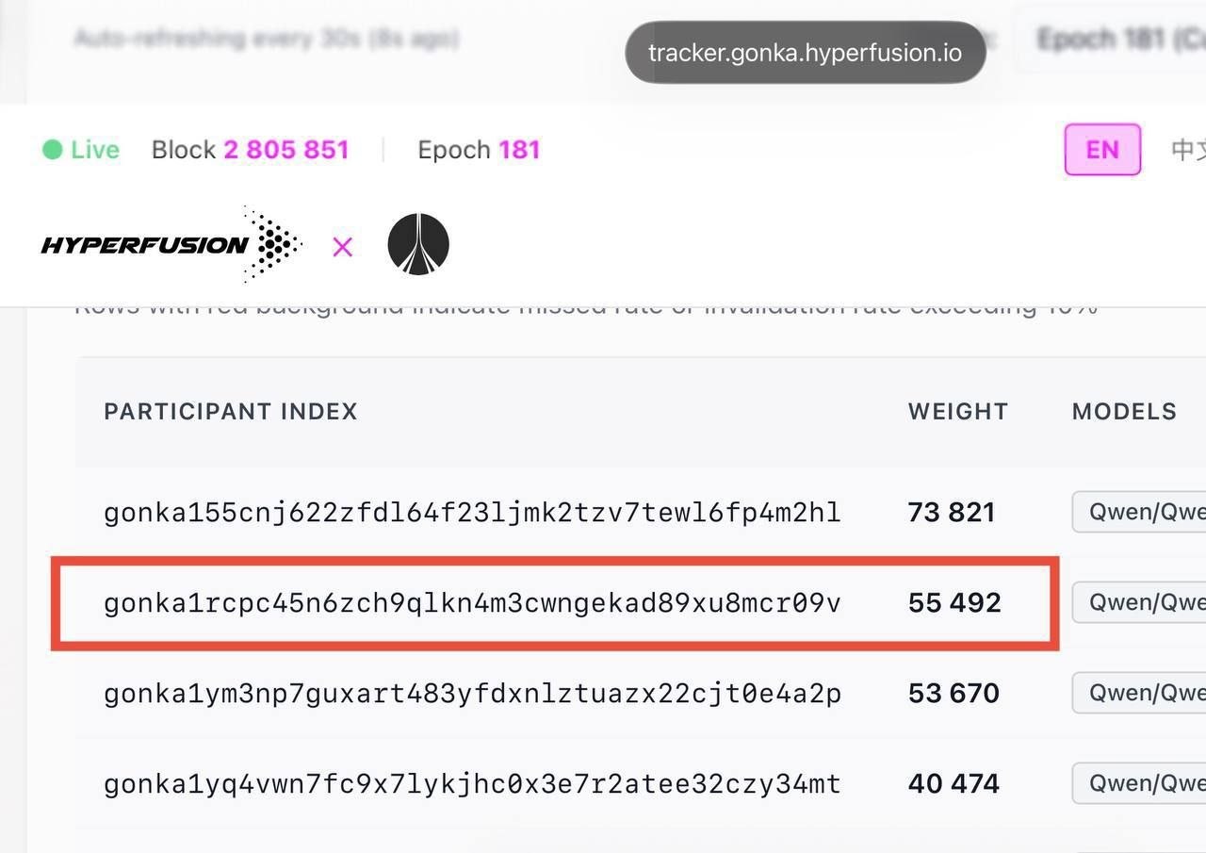Open the Epoch 181 selector dropdown
Image resolution: width=1206 pixels, height=853 pixels.
point(1112,40)
